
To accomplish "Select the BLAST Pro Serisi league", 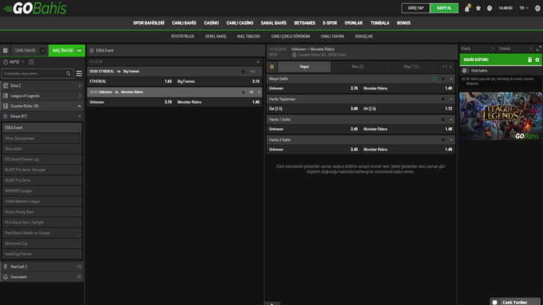I will pos(42,180).
